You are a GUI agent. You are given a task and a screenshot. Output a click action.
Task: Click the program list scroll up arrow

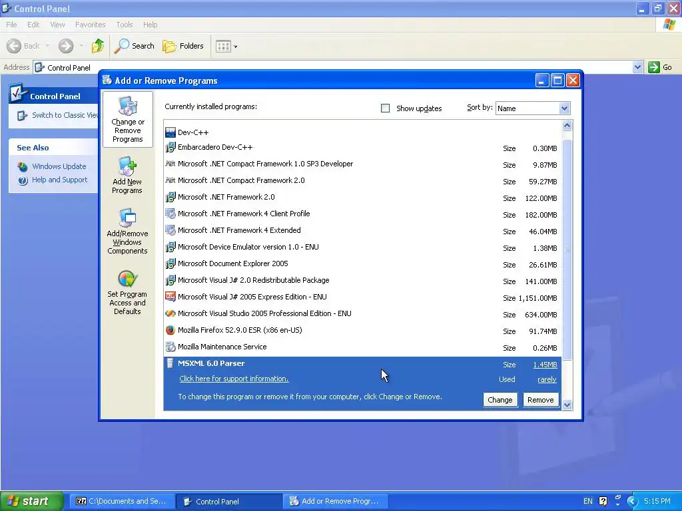pos(567,126)
